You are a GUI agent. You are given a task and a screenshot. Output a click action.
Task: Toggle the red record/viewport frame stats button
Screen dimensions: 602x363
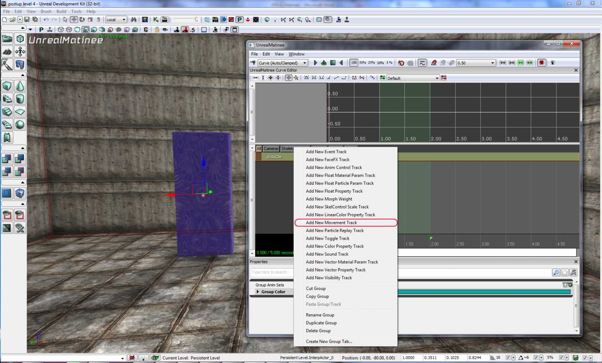(541, 63)
